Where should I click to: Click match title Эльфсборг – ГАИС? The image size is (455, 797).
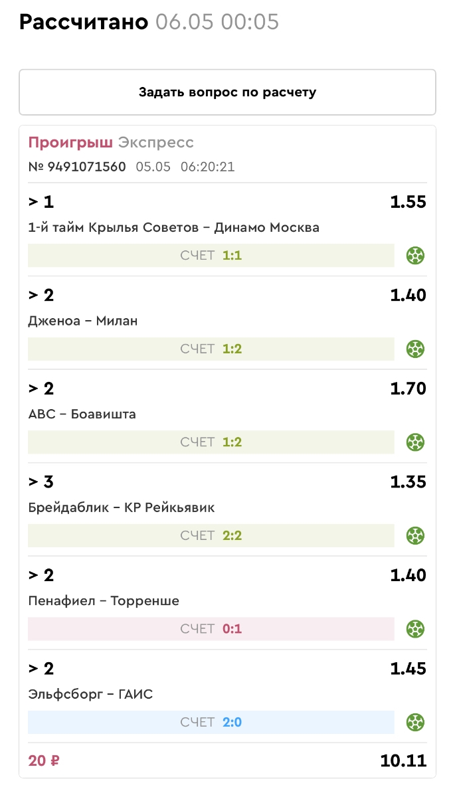click(x=90, y=695)
